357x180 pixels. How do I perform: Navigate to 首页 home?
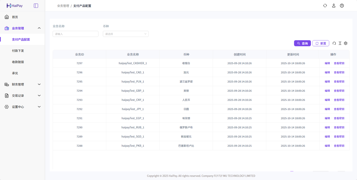tap(15, 17)
